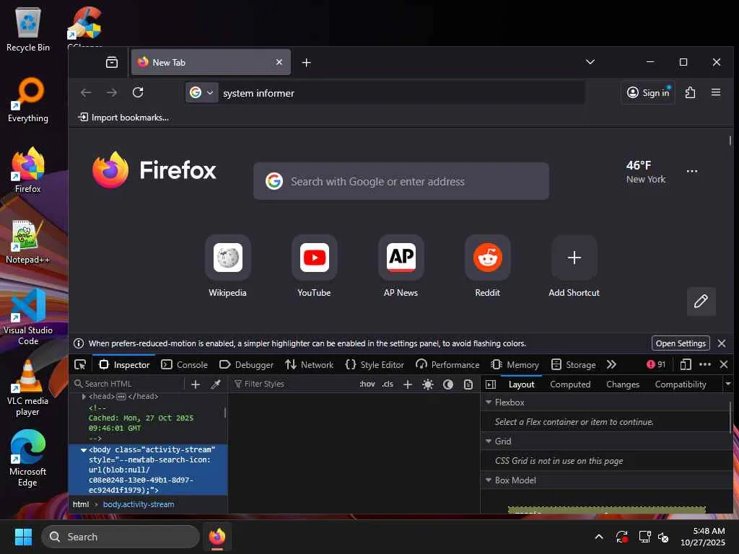Show more DevTools tools chevron
This screenshot has height=554, width=739.
(611, 364)
